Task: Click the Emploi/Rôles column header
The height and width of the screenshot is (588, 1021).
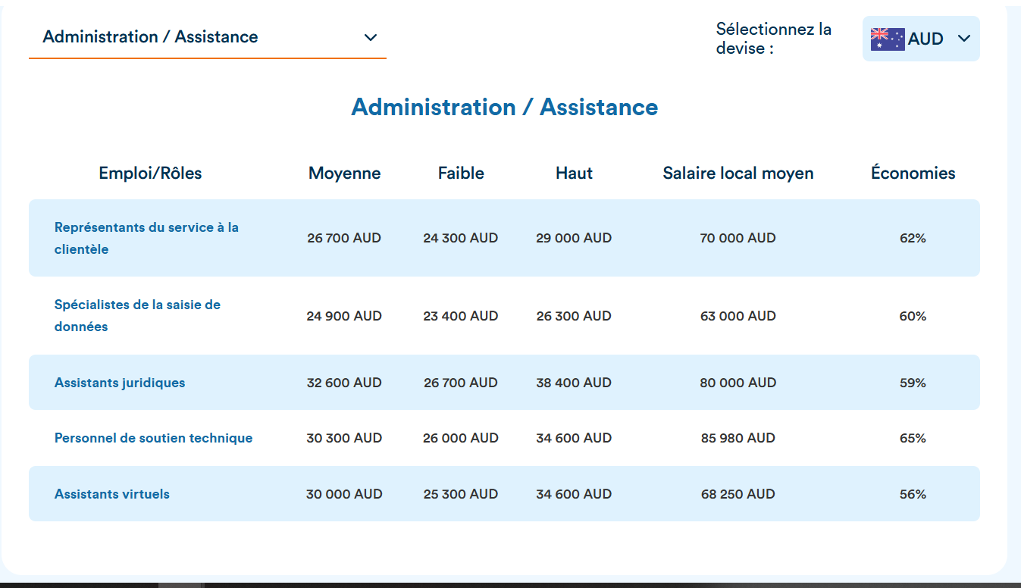Action: [x=150, y=173]
